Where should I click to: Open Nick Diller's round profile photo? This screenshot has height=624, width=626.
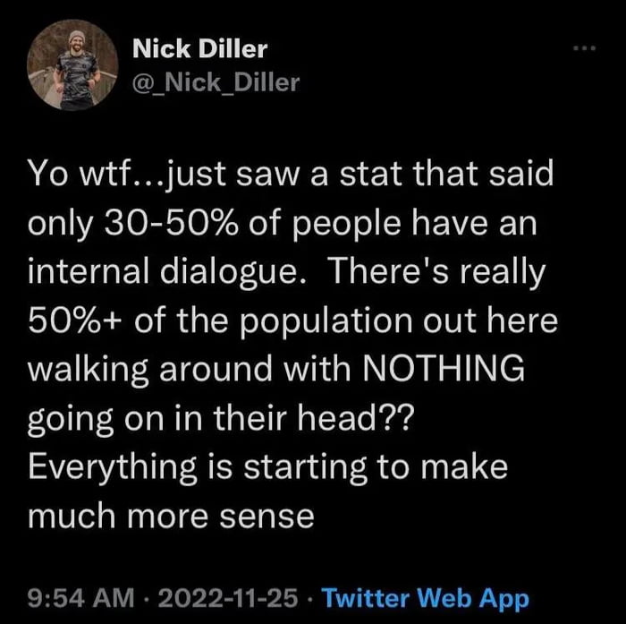click(x=72, y=64)
